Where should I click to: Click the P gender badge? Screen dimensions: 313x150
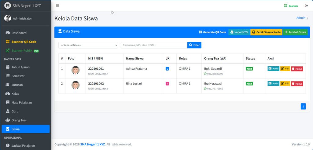(x=167, y=84)
